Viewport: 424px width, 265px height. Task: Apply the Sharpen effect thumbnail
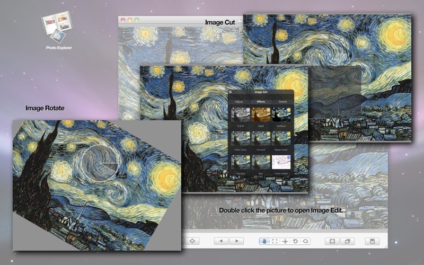pos(241,162)
